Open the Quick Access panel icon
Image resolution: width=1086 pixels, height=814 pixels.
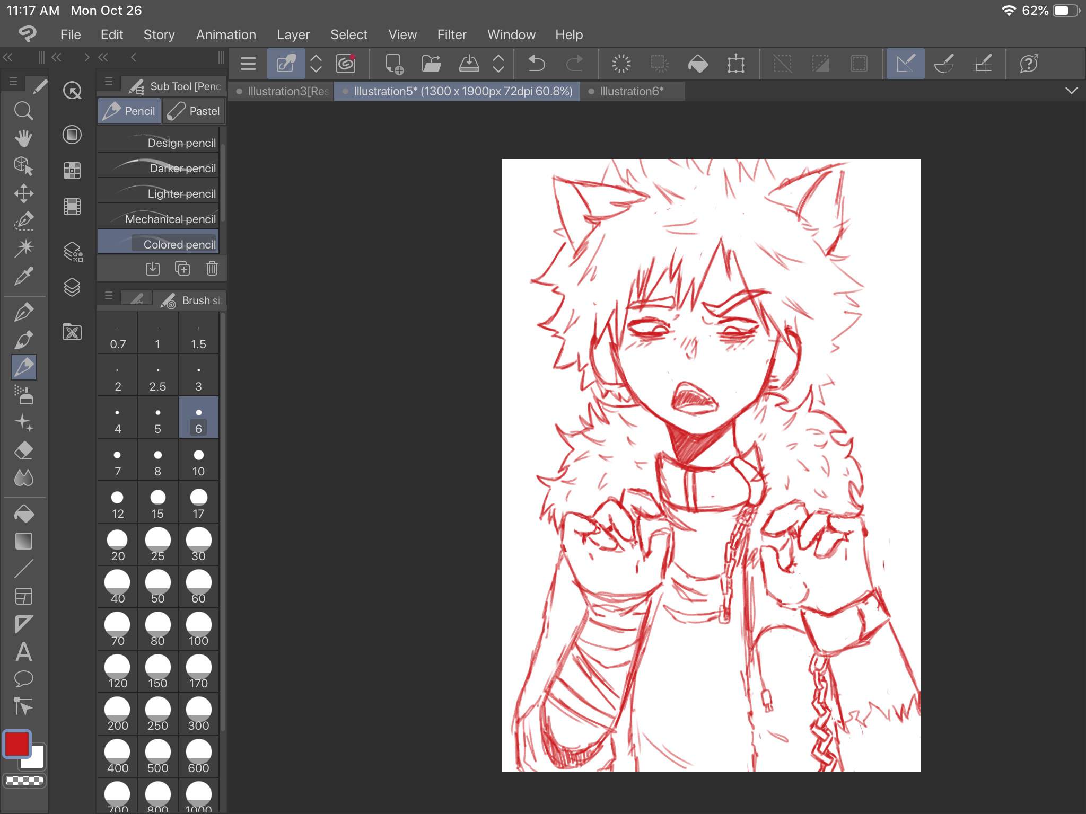point(72,91)
